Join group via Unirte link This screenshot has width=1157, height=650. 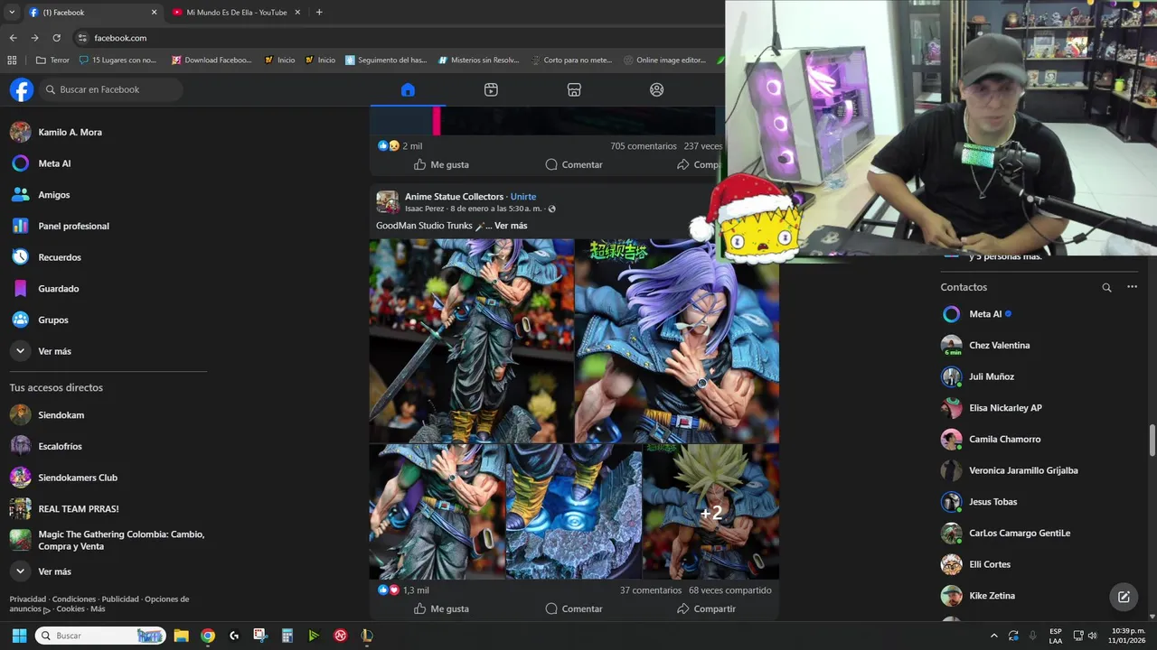[x=523, y=196]
